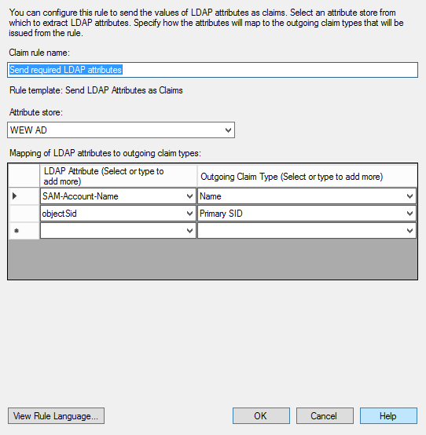Select the row header of SAM-Account-Name row

[24, 196]
